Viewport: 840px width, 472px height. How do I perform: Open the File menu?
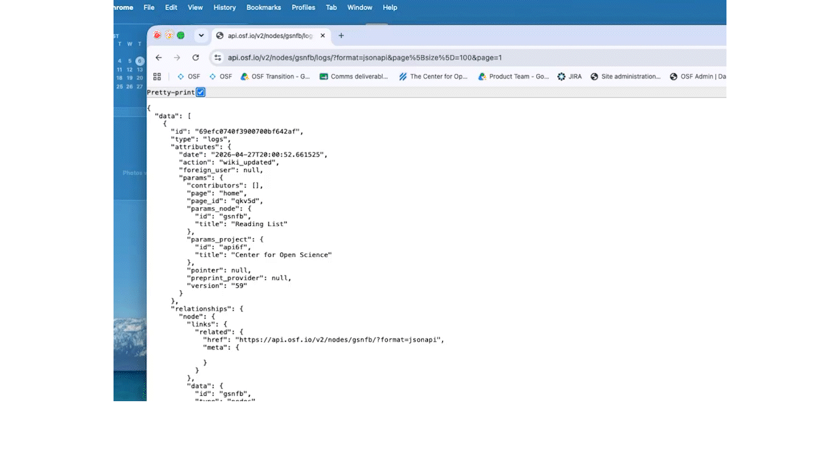149,7
